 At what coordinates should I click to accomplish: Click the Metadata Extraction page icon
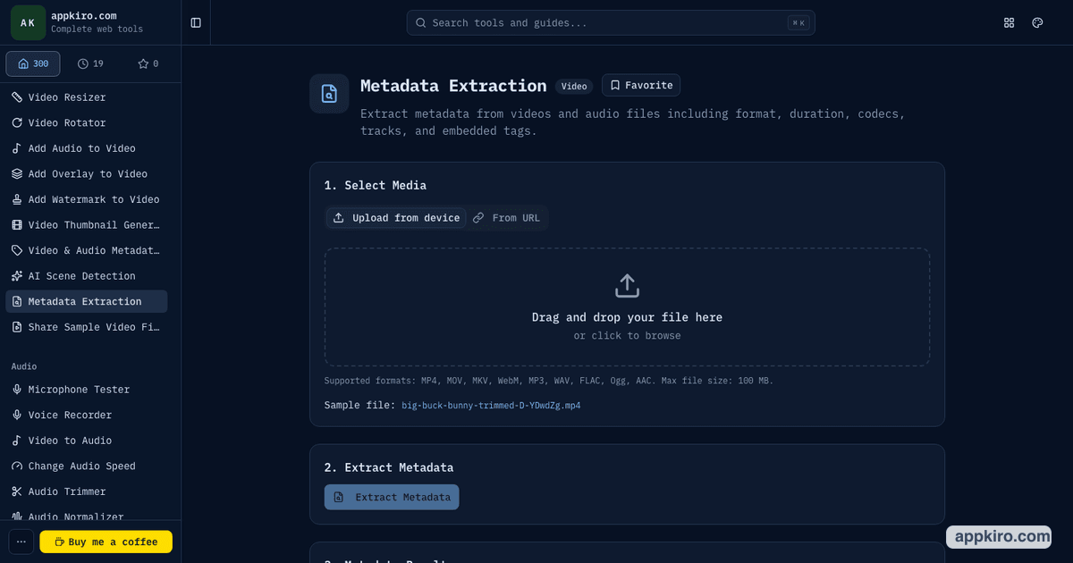pos(329,94)
